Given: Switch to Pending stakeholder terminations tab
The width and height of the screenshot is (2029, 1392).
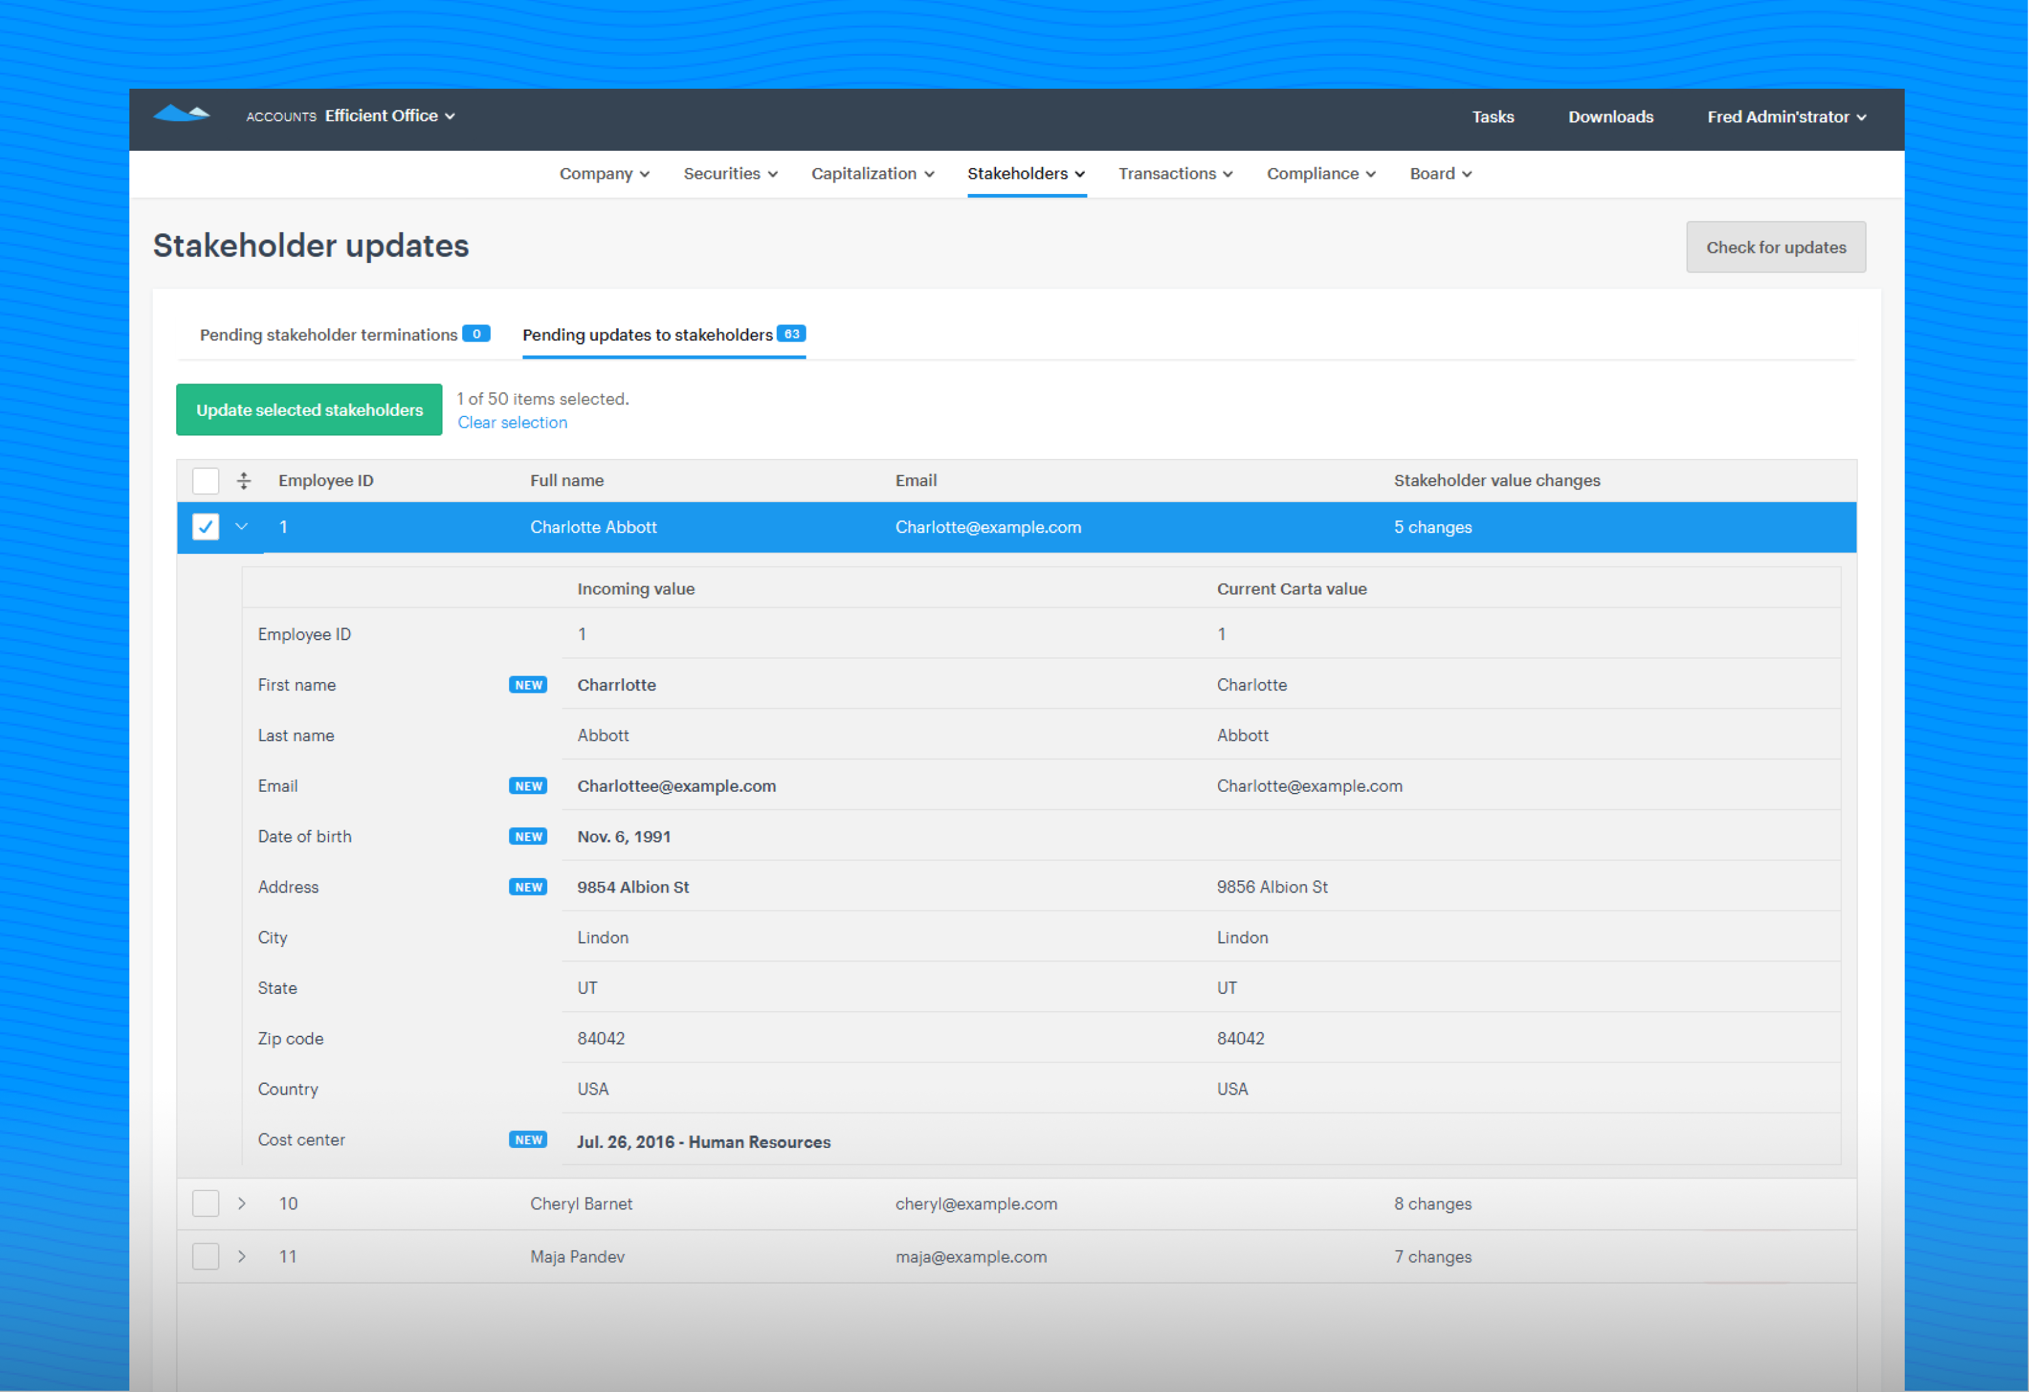Looking at the screenshot, I should [345, 335].
